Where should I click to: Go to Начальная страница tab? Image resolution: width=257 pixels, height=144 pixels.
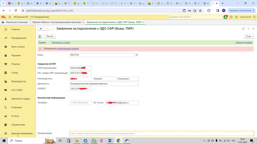coord(17,22)
